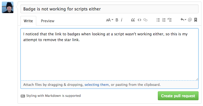Insert code with the angle brackets icon
The height and width of the screenshot is (106, 203).
139,20
